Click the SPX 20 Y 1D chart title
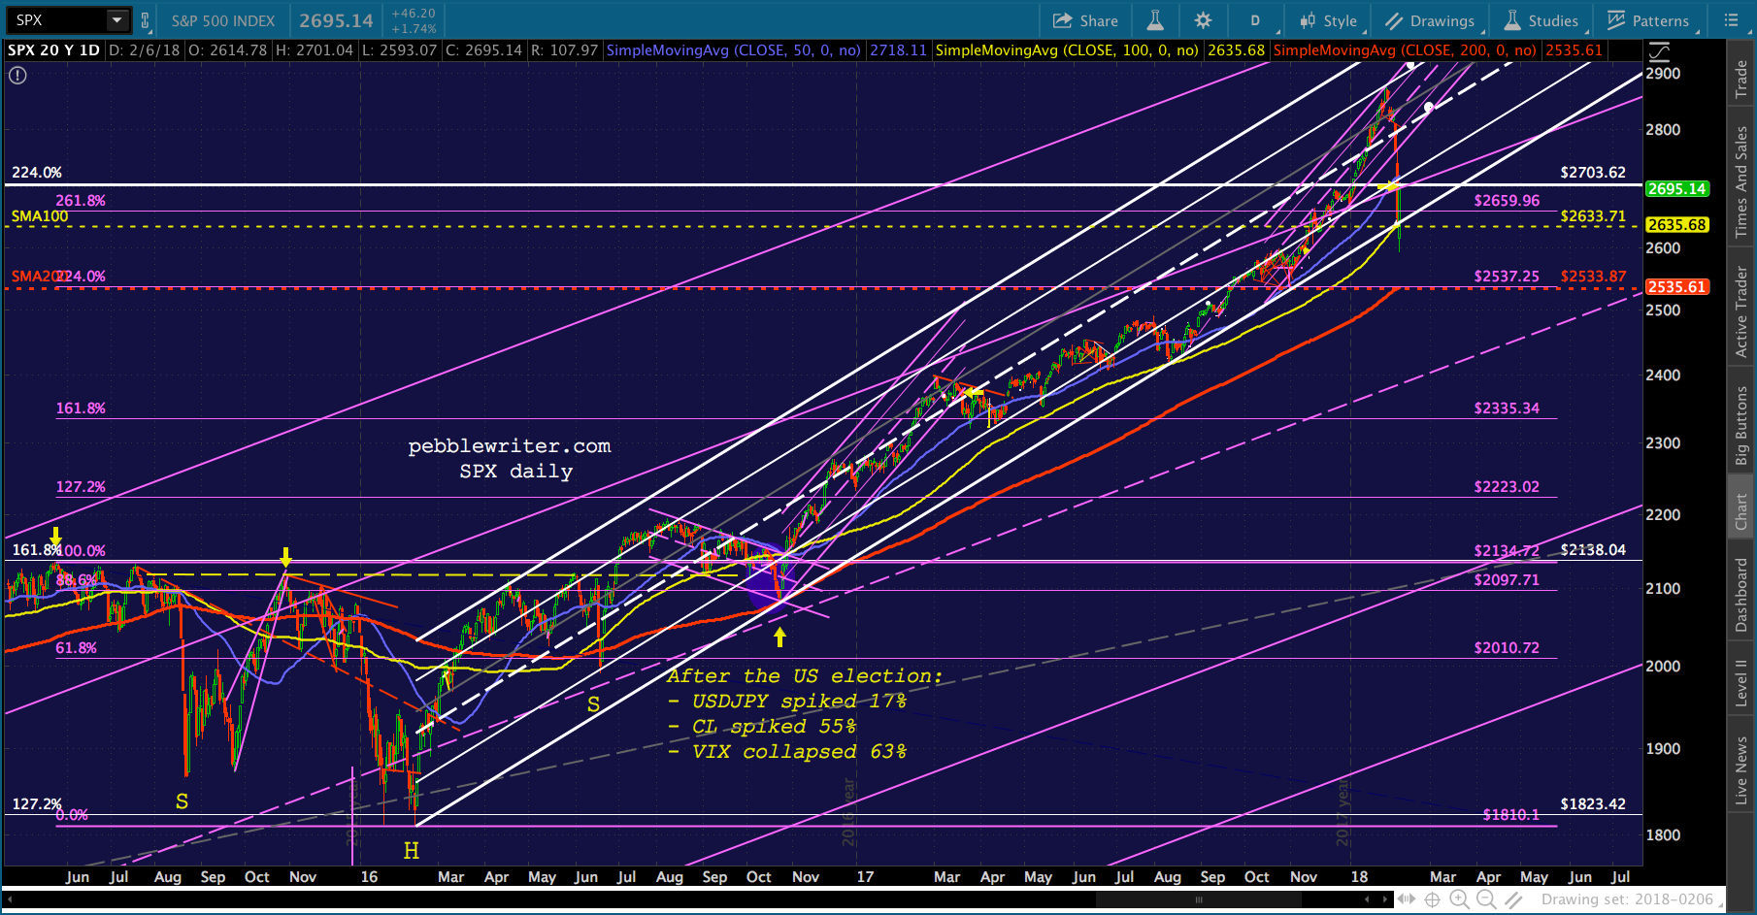The image size is (1757, 915). (x=54, y=50)
